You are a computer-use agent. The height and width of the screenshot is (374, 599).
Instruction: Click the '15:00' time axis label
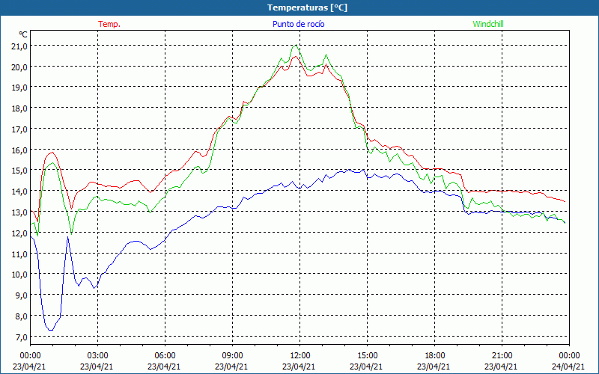click(x=368, y=355)
